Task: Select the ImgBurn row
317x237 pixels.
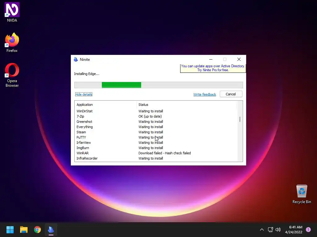Action: point(156,148)
